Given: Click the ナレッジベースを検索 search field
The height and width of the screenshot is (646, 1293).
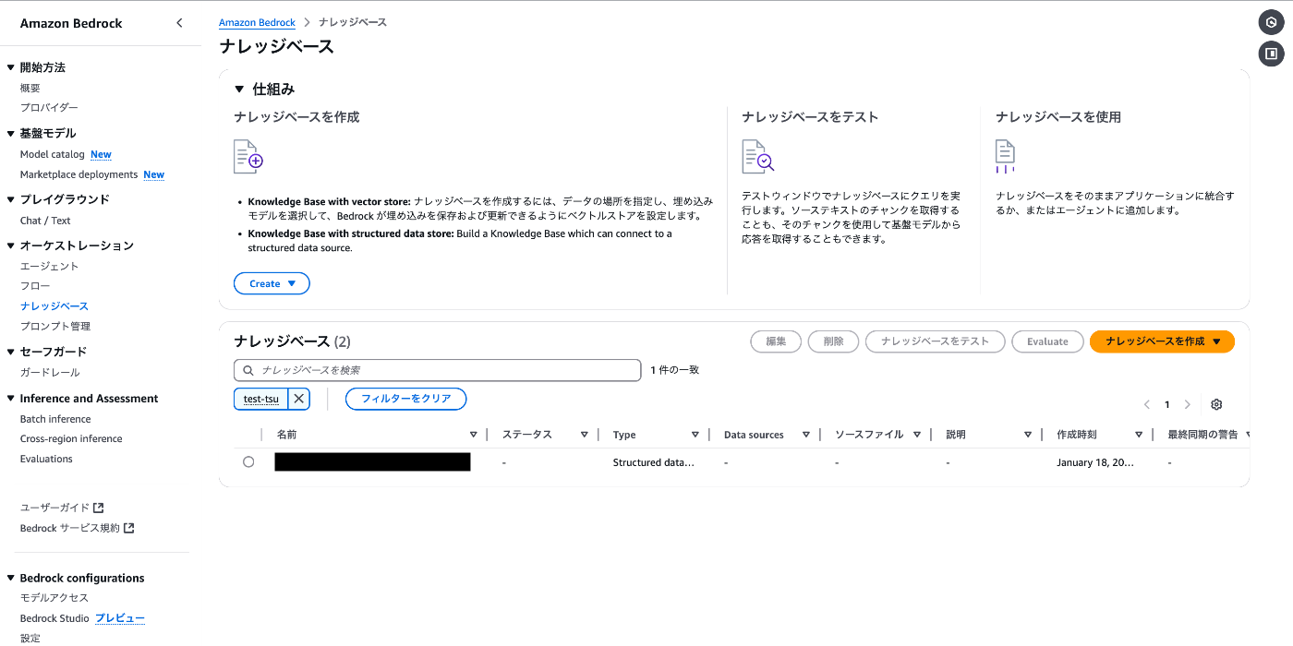Looking at the screenshot, I should pyautogui.click(x=437, y=370).
